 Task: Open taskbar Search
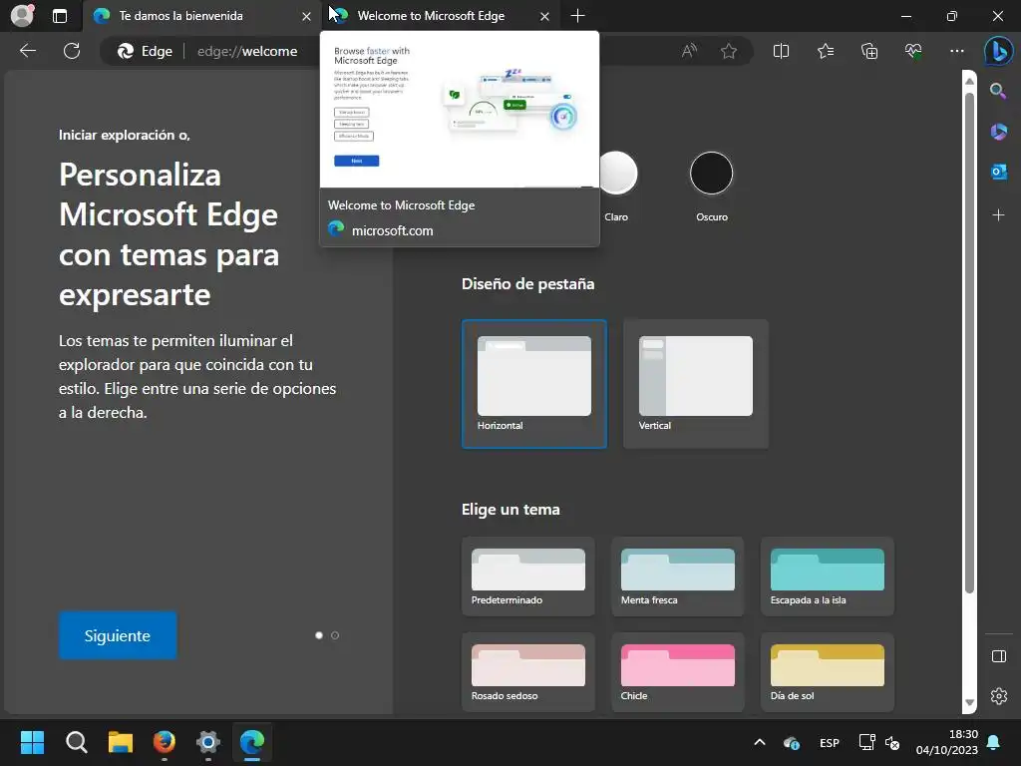point(76,742)
